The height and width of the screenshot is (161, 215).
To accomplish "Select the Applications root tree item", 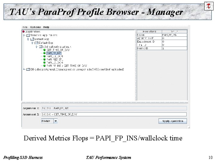I will 33,32.
